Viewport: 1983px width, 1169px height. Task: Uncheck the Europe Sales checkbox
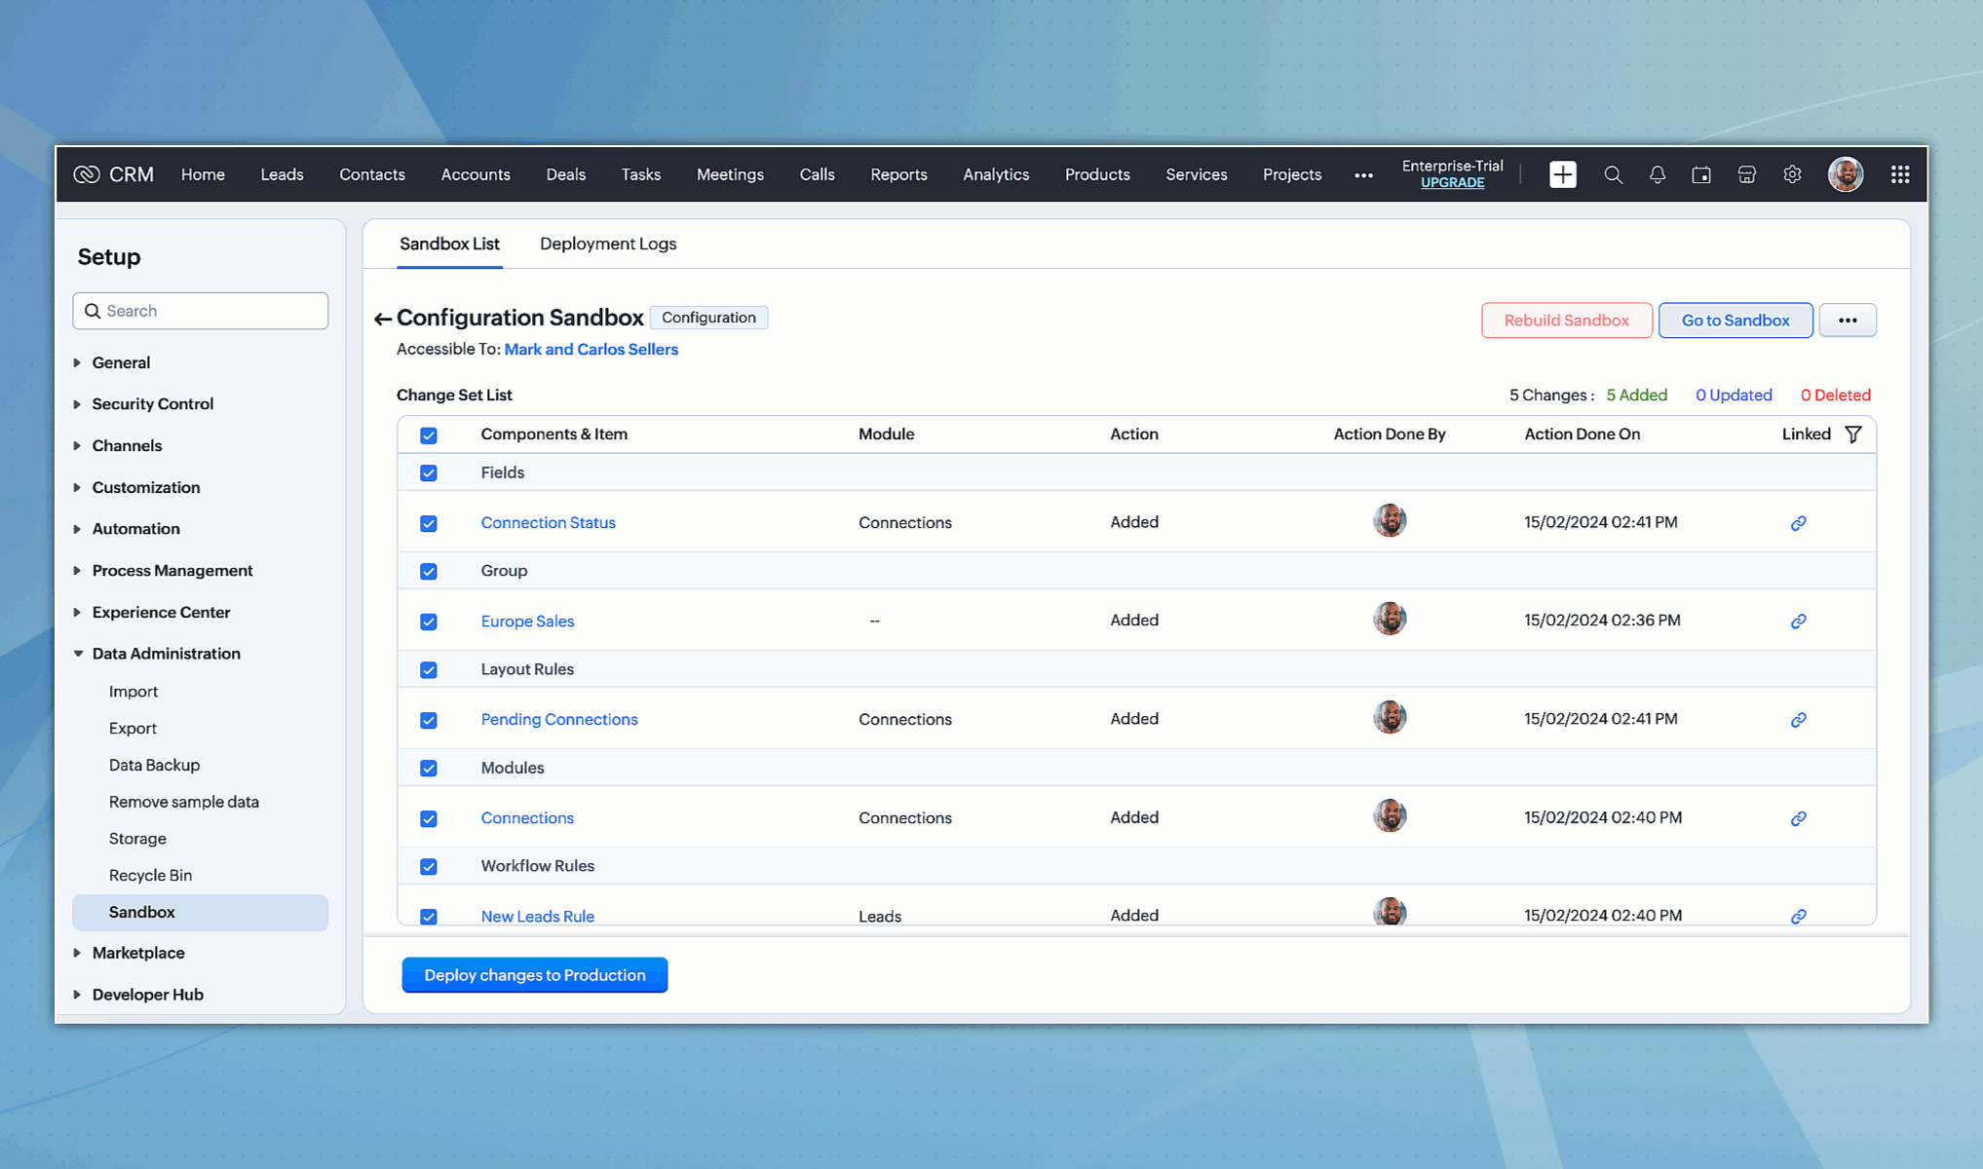click(429, 622)
